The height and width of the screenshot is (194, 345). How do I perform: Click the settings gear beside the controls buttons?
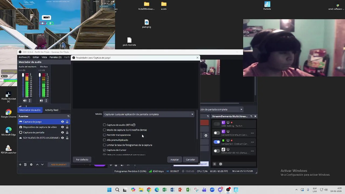pyautogui.click(x=206, y=136)
